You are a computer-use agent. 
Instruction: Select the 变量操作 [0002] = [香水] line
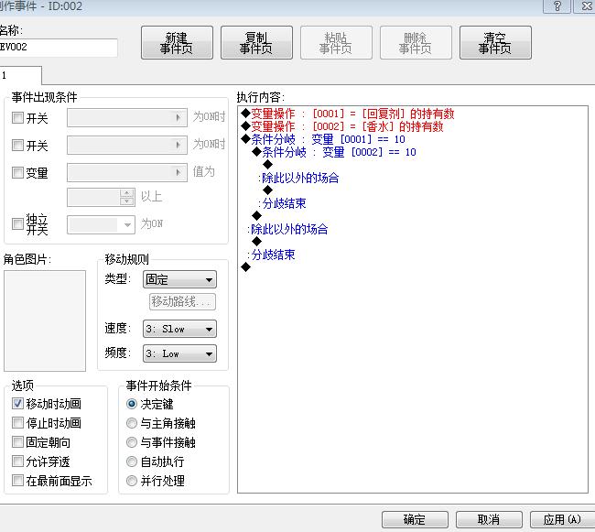342,126
